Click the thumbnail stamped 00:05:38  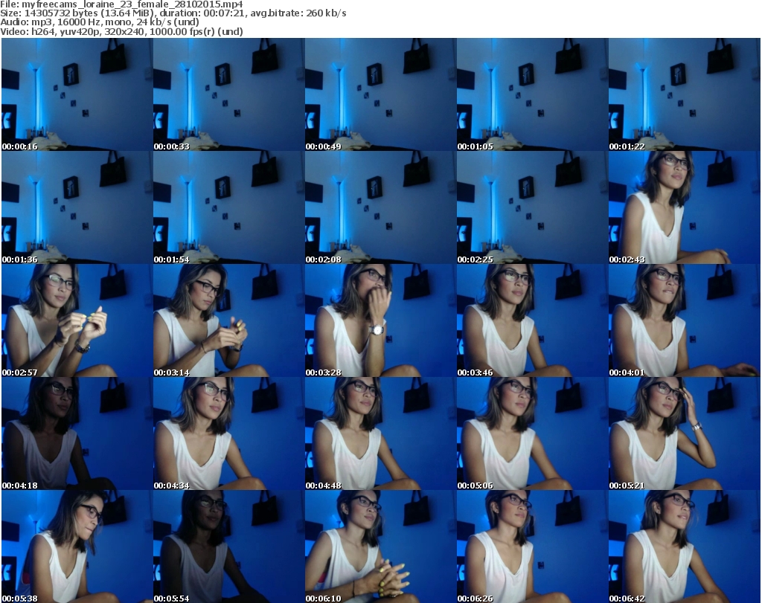point(77,546)
